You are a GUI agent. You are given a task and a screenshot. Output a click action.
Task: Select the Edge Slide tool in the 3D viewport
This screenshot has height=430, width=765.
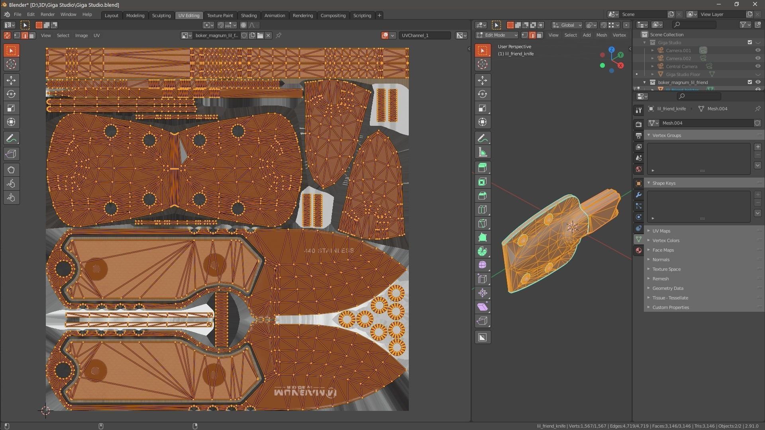click(483, 279)
